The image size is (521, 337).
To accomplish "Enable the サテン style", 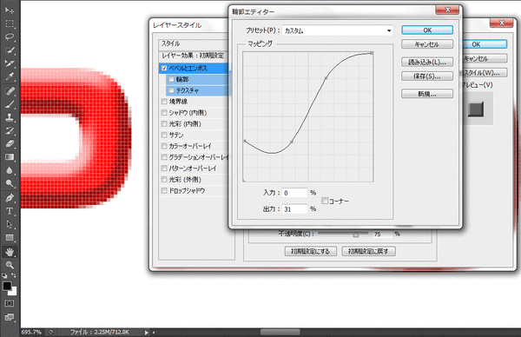I will click(164, 135).
